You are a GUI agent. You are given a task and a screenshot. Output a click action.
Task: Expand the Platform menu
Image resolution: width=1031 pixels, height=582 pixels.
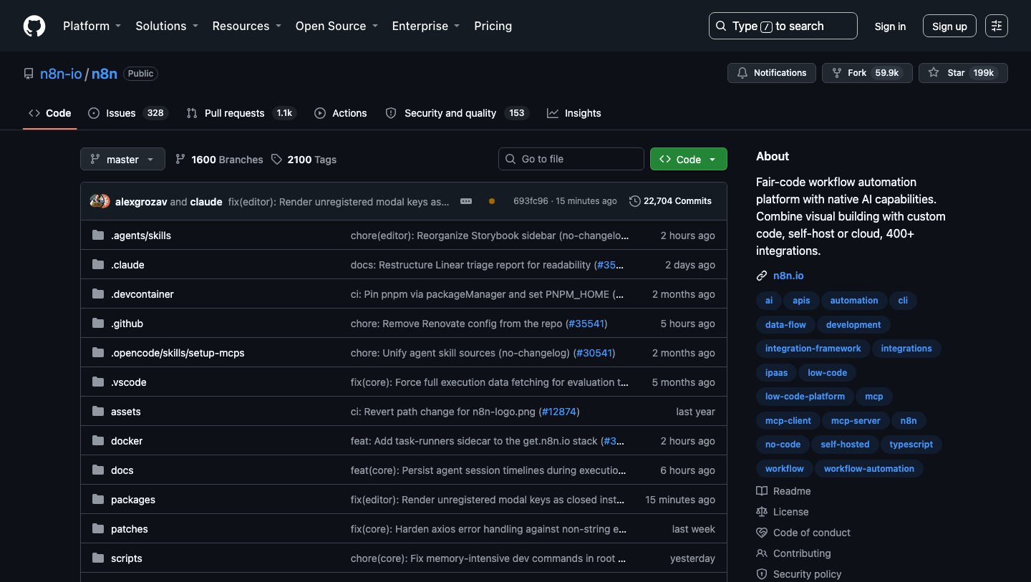point(92,26)
